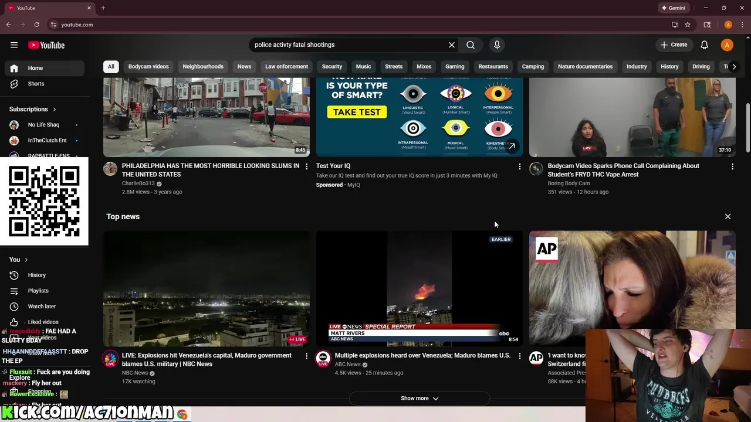The image size is (751, 422).
Task: Open Shorts in the sidebar
Action: (x=45, y=84)
